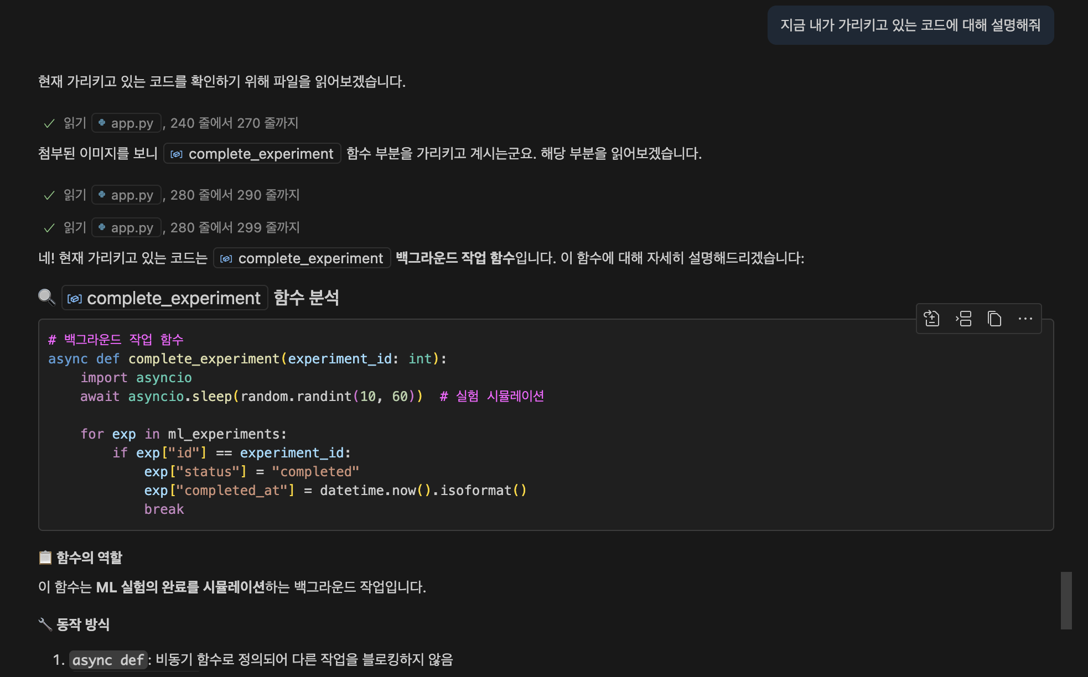Click the checkmark next to the 280–290 read step

click(x=49, y=195)
